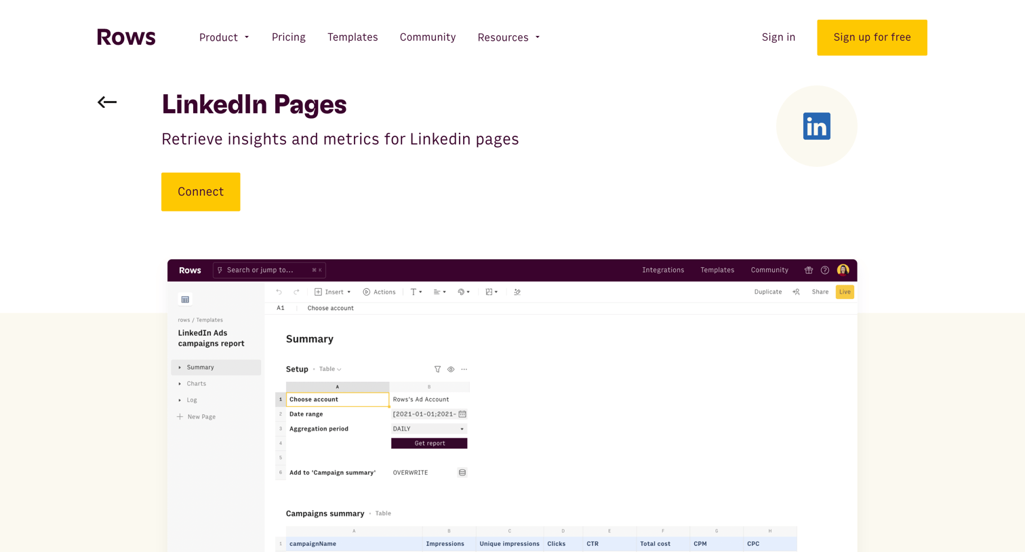Click the yellow Connect button
The width and height of the screenshot is (1025, 552).
coord(201,192)
